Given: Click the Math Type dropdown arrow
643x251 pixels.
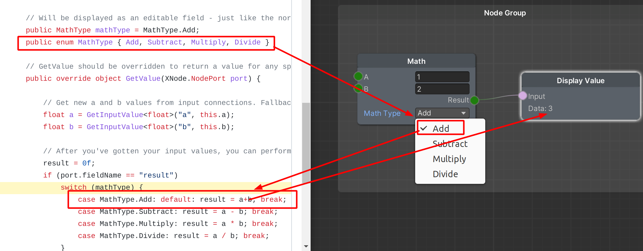Looking at the screenshot, I should pyautogui.click(x=463, y=113).
